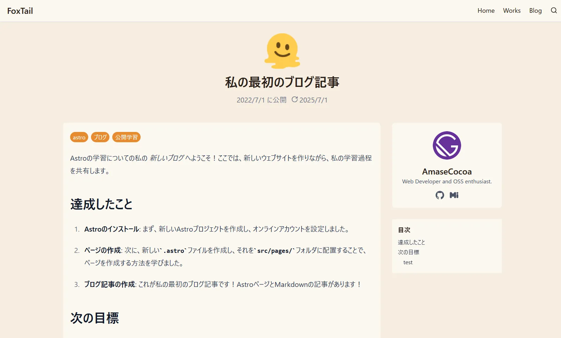Click the search magnifier icon
Screen dimensions: 561x338
pos(554,11)
